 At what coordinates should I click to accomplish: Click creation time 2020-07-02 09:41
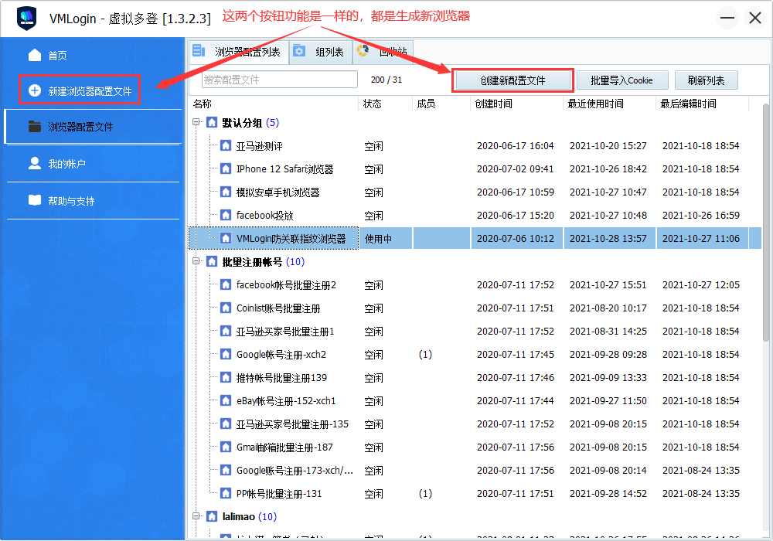(515, 169)
